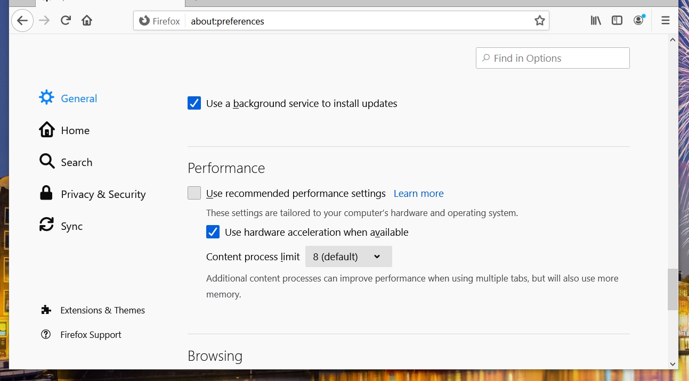The image size is (689, 381).
Task: Bookmark this page with the star
Action: tap(539, 21)
